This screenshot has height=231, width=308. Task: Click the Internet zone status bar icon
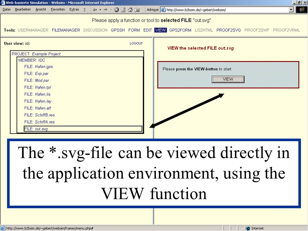(x=248, y=228)
